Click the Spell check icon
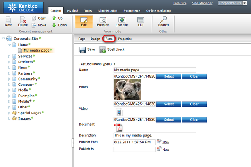Image resolution: width=251 pixels, height=167 pixels. click(x=102, y=50)
